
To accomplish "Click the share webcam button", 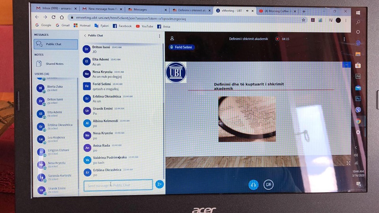I will [268, 184].
